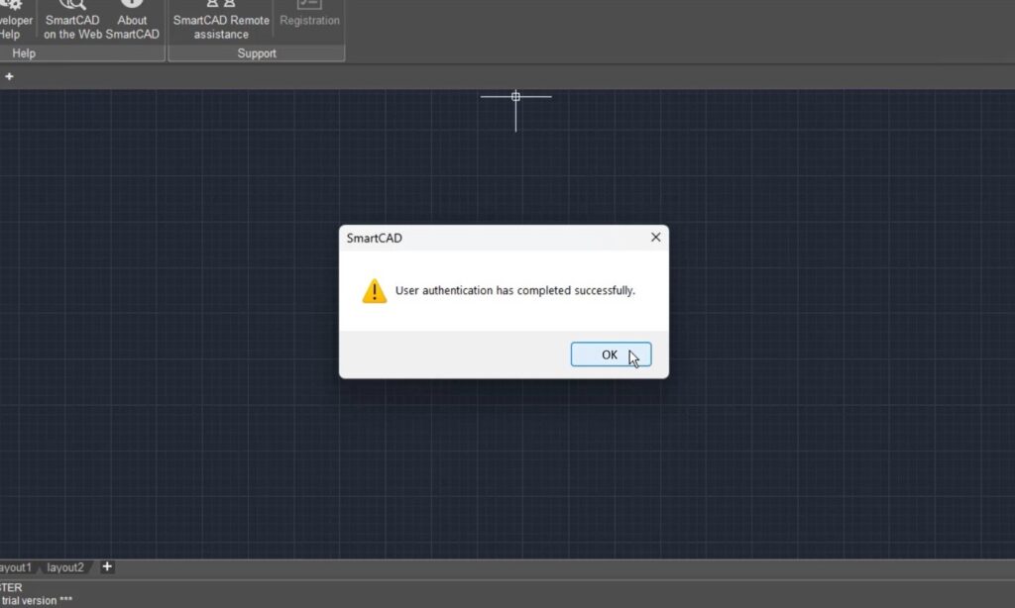Click the About SmartCAD icon
Image resolution: width=1015 pixels, height=608 pixels.
coord(132,20)
